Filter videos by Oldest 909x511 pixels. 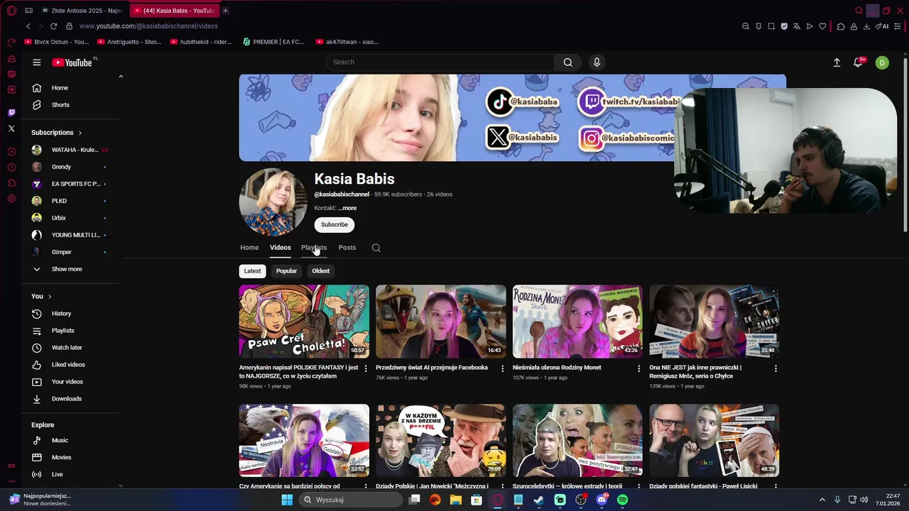click(320, 271)
